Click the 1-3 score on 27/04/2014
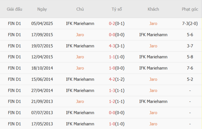The image size is (202, 129). pos(112,90)
